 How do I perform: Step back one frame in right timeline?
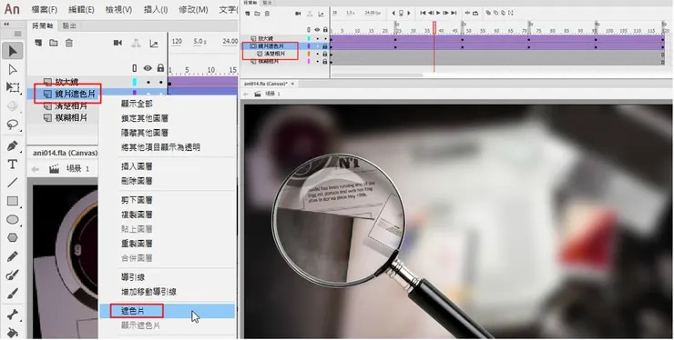point(431,13)
